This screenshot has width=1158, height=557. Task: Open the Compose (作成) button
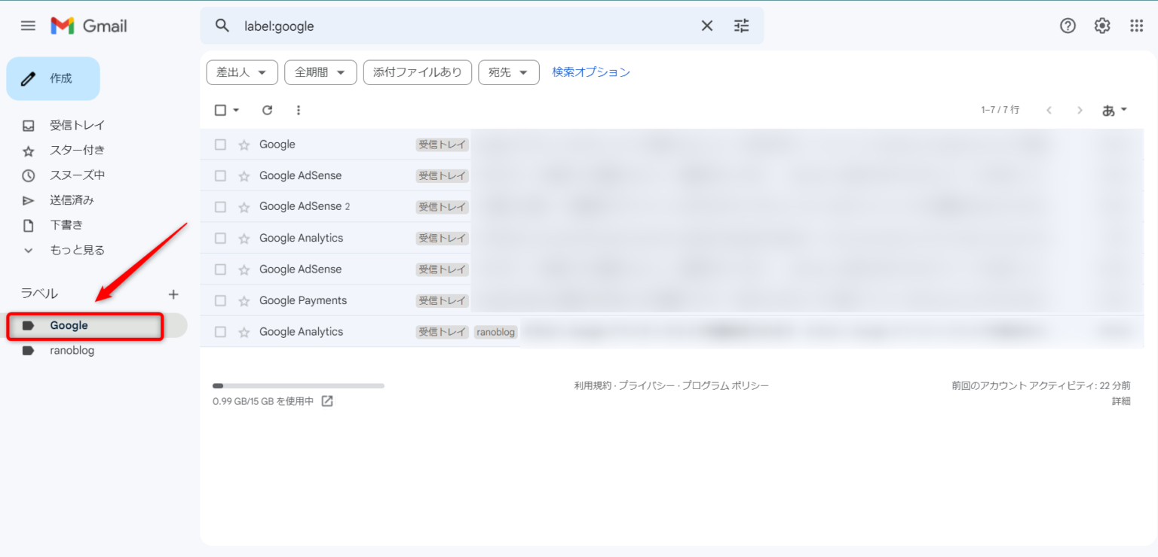[53, 78]
